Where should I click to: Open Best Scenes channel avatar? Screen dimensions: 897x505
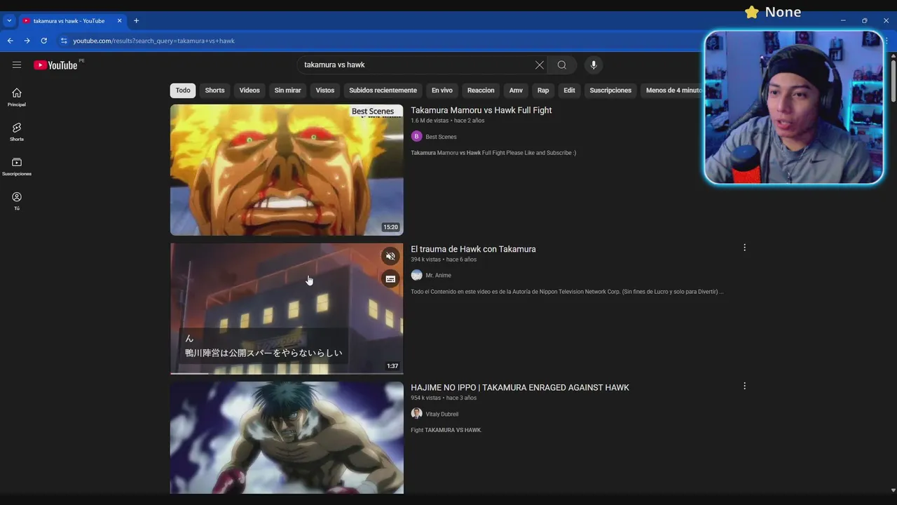pyautogui.click(x=416, y=137)
